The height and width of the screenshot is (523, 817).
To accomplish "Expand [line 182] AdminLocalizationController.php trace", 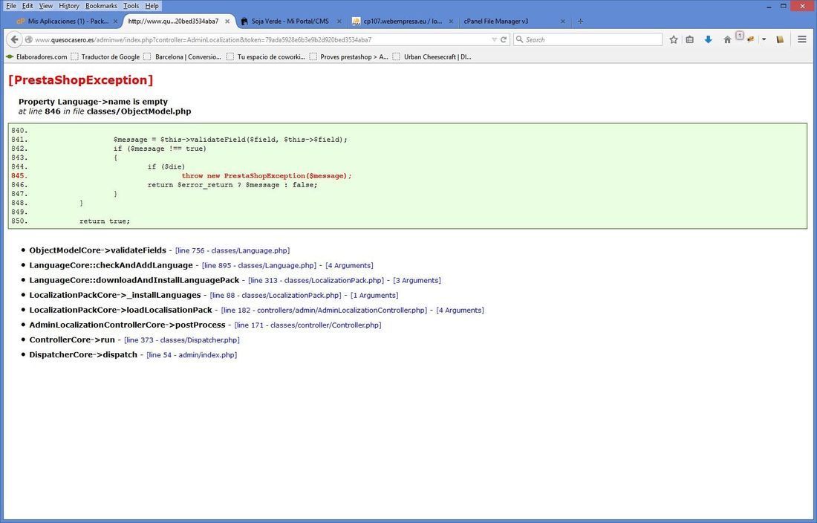I will pyautogui.click(x=324, y=310).
